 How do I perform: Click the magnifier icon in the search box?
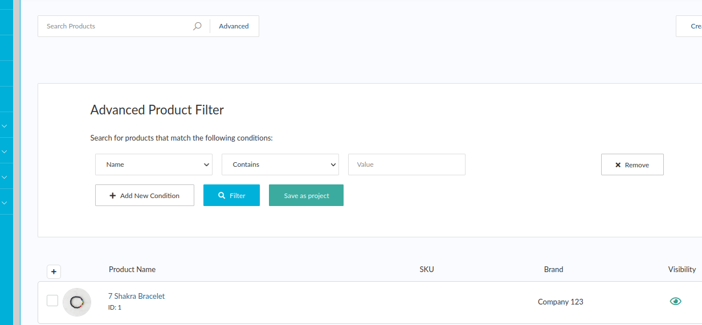coord(197,26)
